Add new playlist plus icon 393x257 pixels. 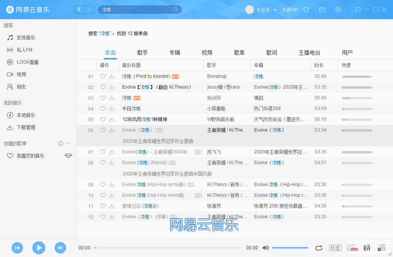(x=61, y=143)
